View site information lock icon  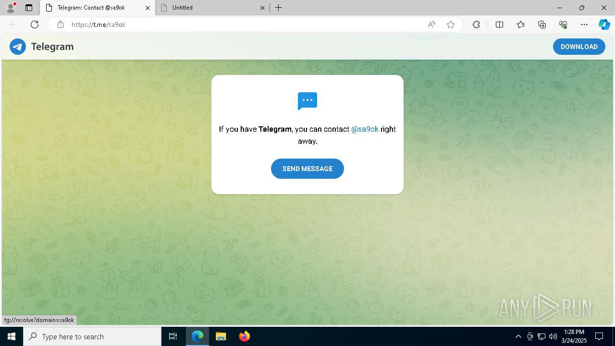pos(61,25)
